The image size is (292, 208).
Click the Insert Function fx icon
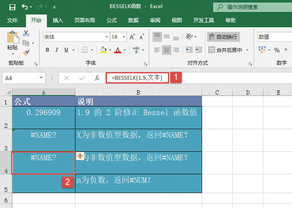click(97, 78)
